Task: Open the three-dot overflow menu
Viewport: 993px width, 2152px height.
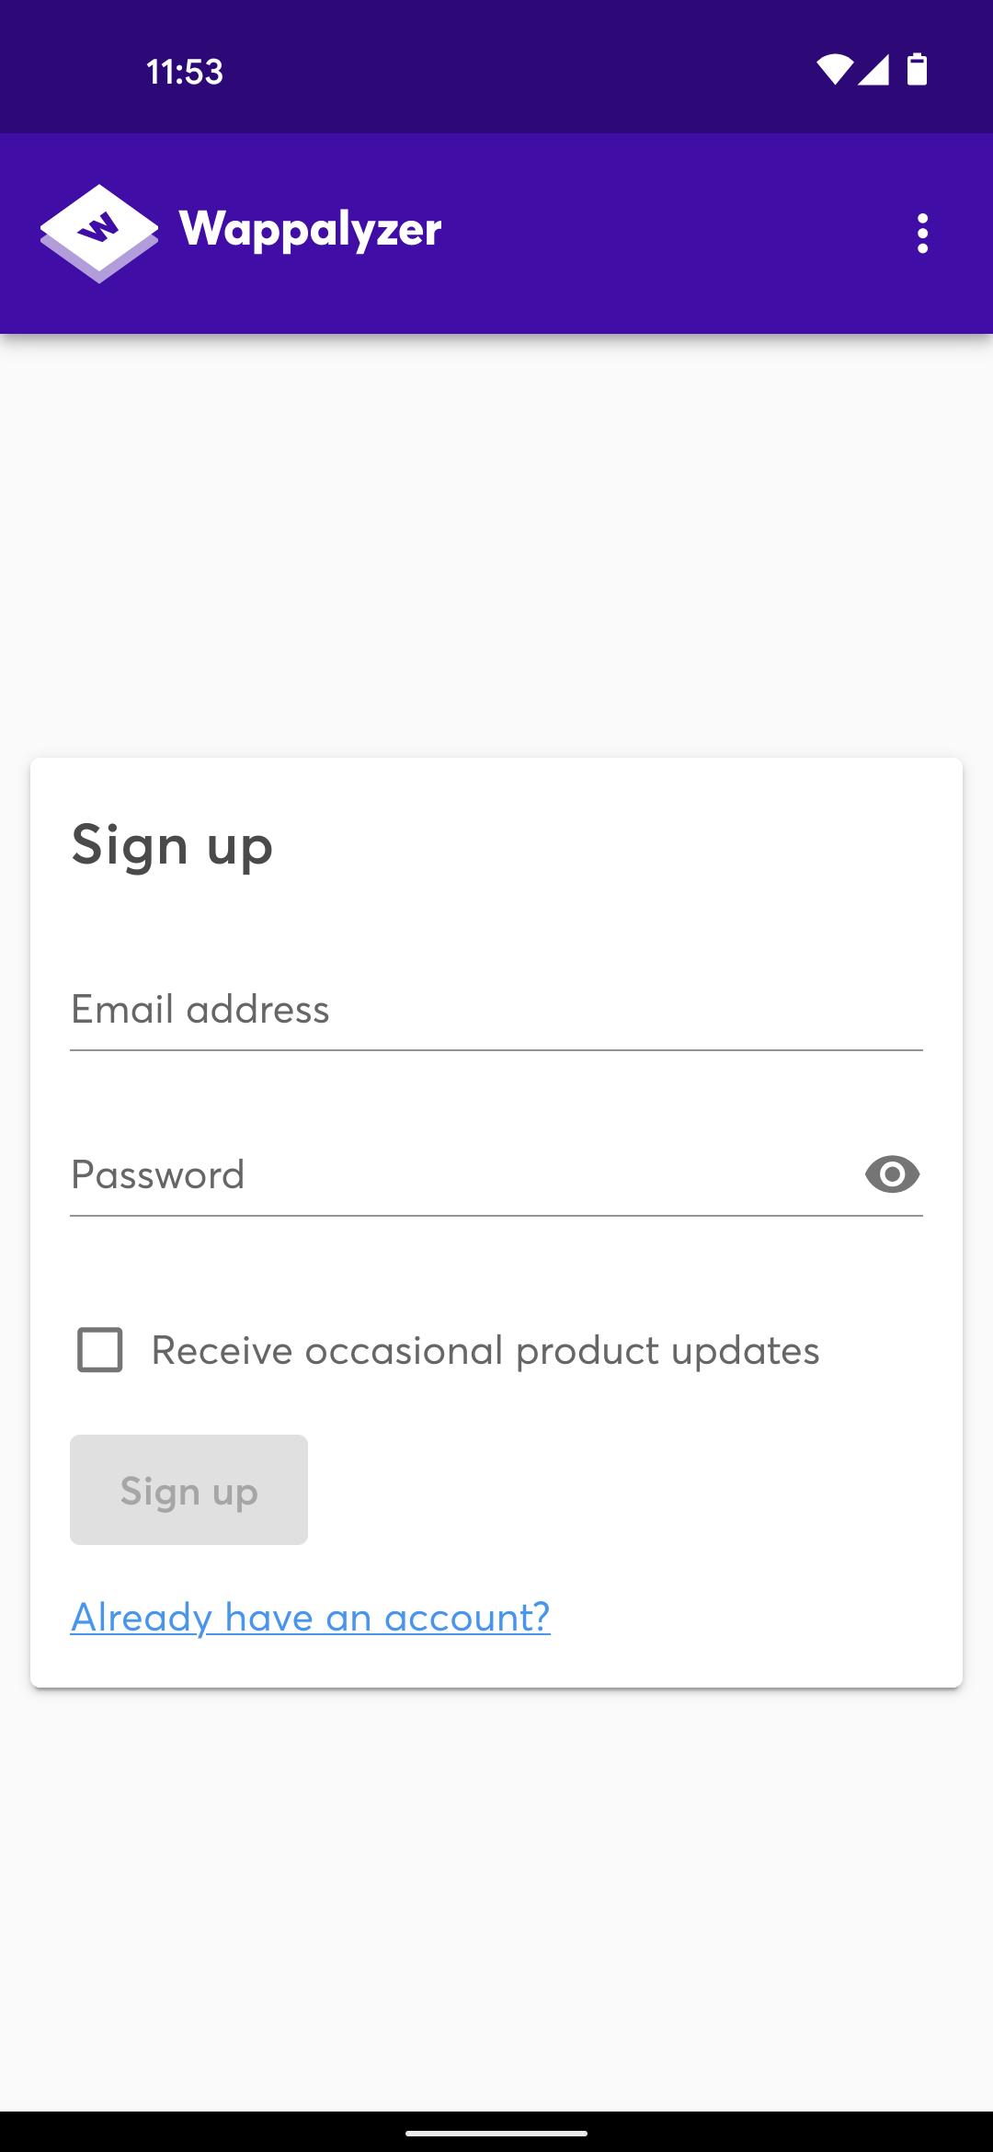Action: pos(922,234)
